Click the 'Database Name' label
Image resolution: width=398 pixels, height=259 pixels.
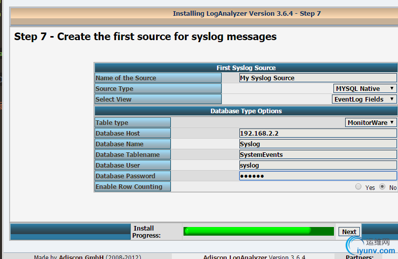pyautogui.click(x=119, y=144)
